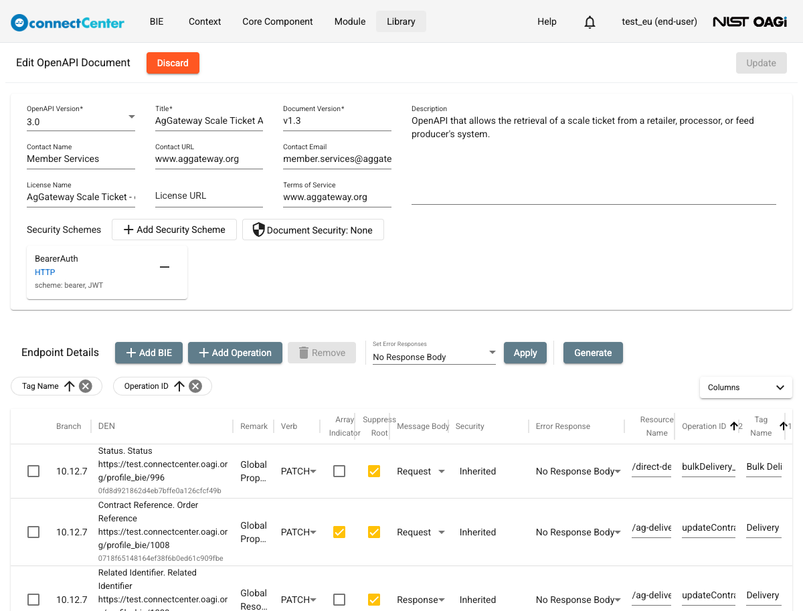
Task: Edit the Description text area
Action: (x=594, y=159)
